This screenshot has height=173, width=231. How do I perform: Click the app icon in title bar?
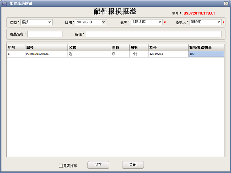[4, 3]
